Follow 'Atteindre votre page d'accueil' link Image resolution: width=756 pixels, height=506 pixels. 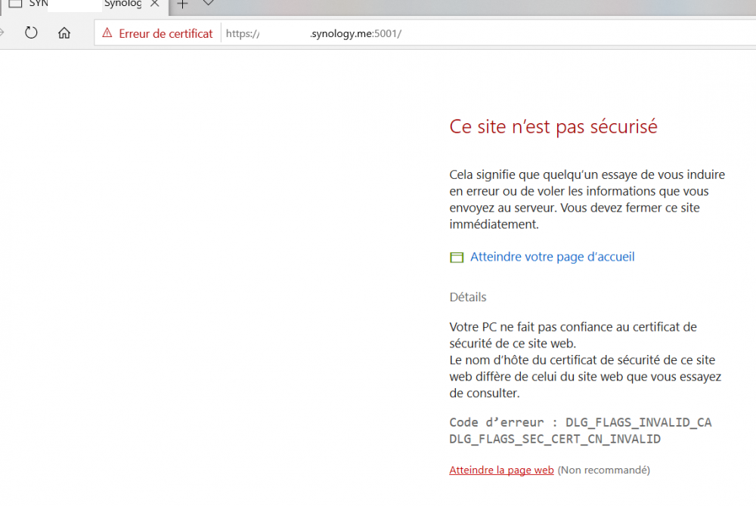(x=552, y=257)
